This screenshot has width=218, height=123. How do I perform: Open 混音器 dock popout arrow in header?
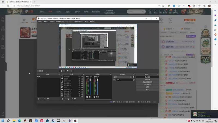click(111, 74)
